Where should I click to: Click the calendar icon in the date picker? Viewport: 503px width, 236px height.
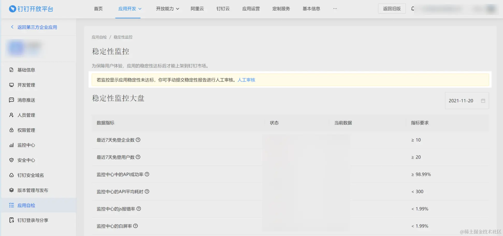coord(483,101)
